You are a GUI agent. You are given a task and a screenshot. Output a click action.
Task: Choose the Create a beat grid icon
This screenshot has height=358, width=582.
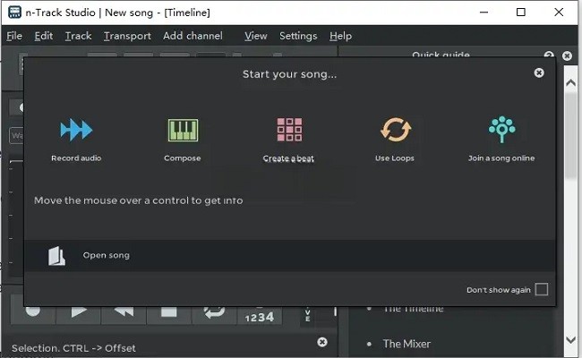(288, 131)
